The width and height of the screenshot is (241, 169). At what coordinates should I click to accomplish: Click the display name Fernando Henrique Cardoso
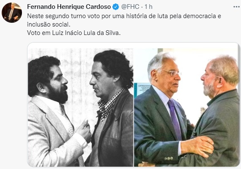pos(69,7)
